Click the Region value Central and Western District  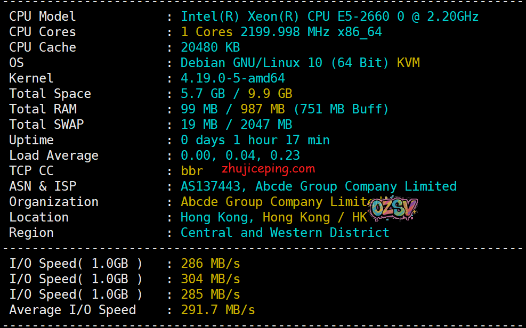285,233
